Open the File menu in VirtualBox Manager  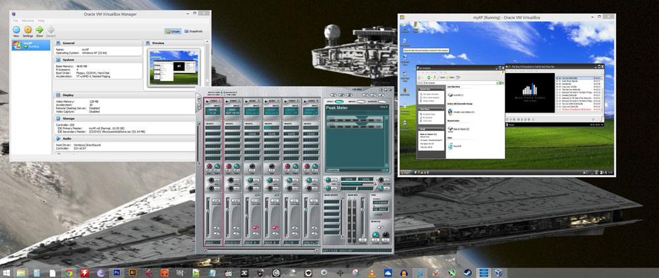(15, 20)
